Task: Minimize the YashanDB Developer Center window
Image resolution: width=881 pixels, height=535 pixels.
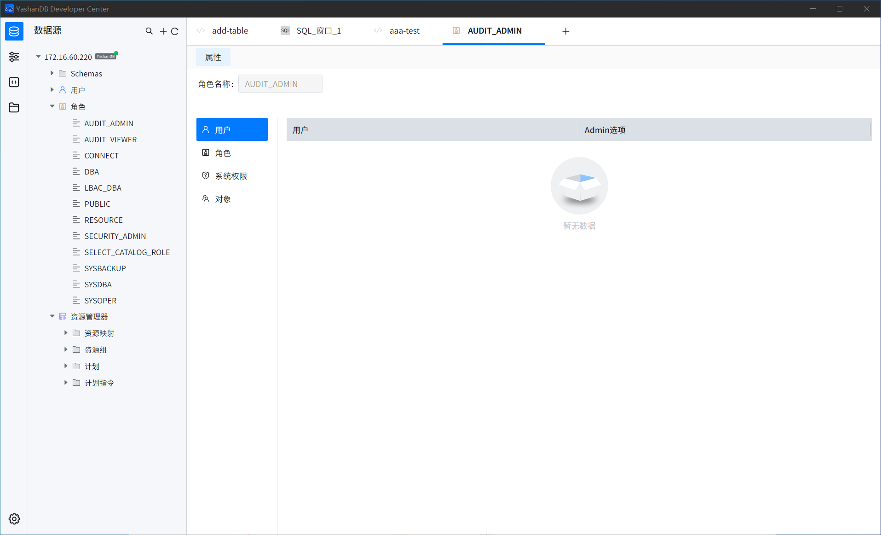Action: point(813,9)
